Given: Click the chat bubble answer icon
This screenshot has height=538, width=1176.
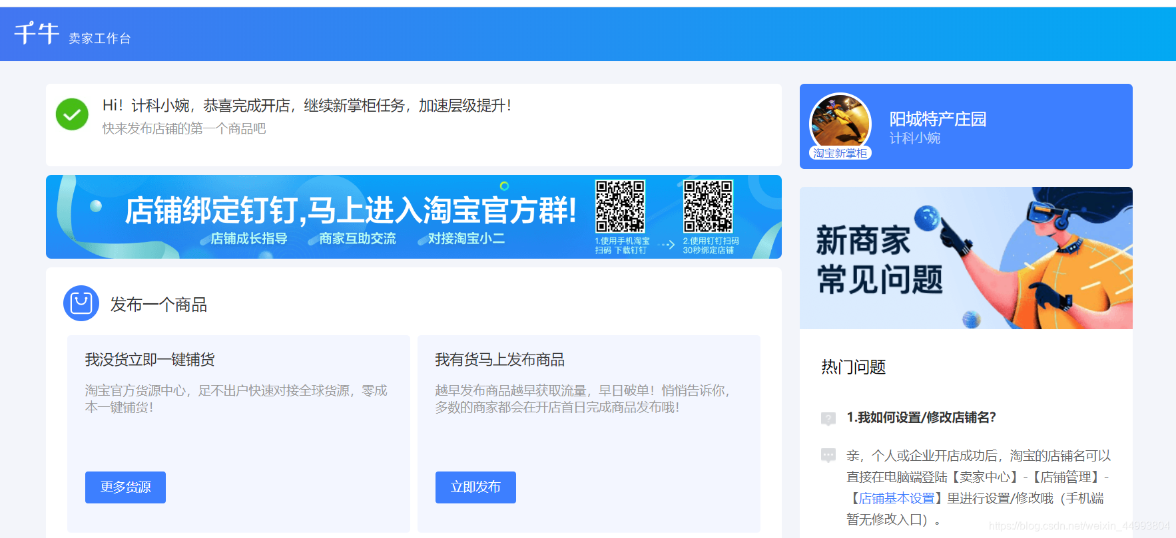Looking at the screenshot, I should click(x=828, y=456).
